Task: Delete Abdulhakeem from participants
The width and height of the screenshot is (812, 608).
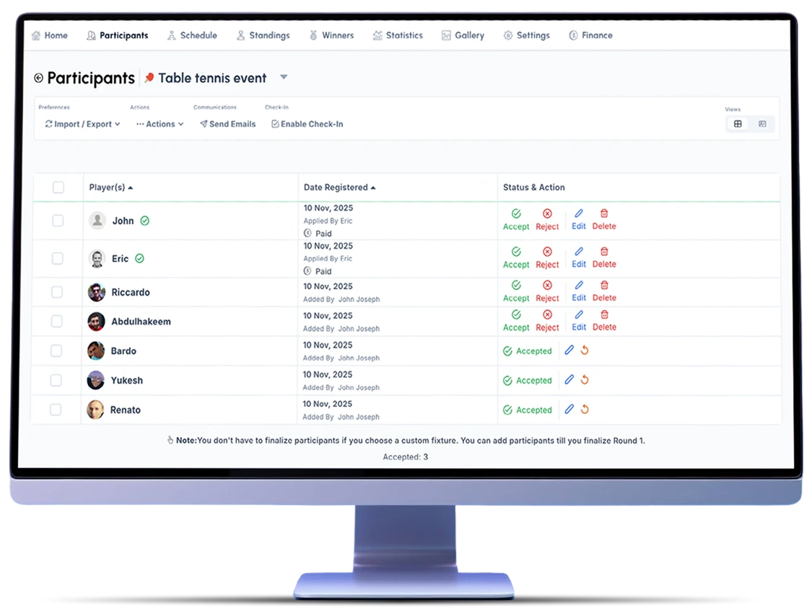Action: point(604,321)
